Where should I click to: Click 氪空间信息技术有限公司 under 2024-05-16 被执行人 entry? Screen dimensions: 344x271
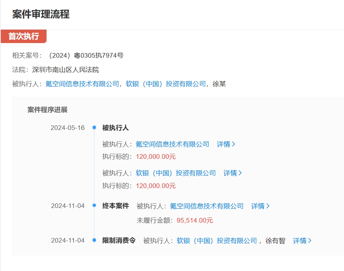point(172,144)
